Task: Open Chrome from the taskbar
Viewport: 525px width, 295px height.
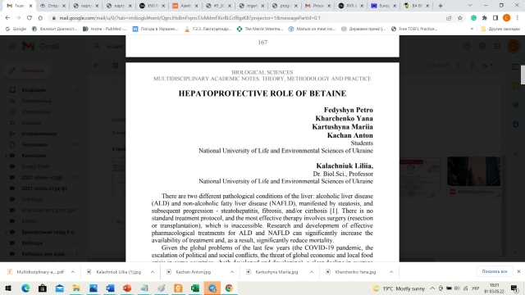Action: 229,288
